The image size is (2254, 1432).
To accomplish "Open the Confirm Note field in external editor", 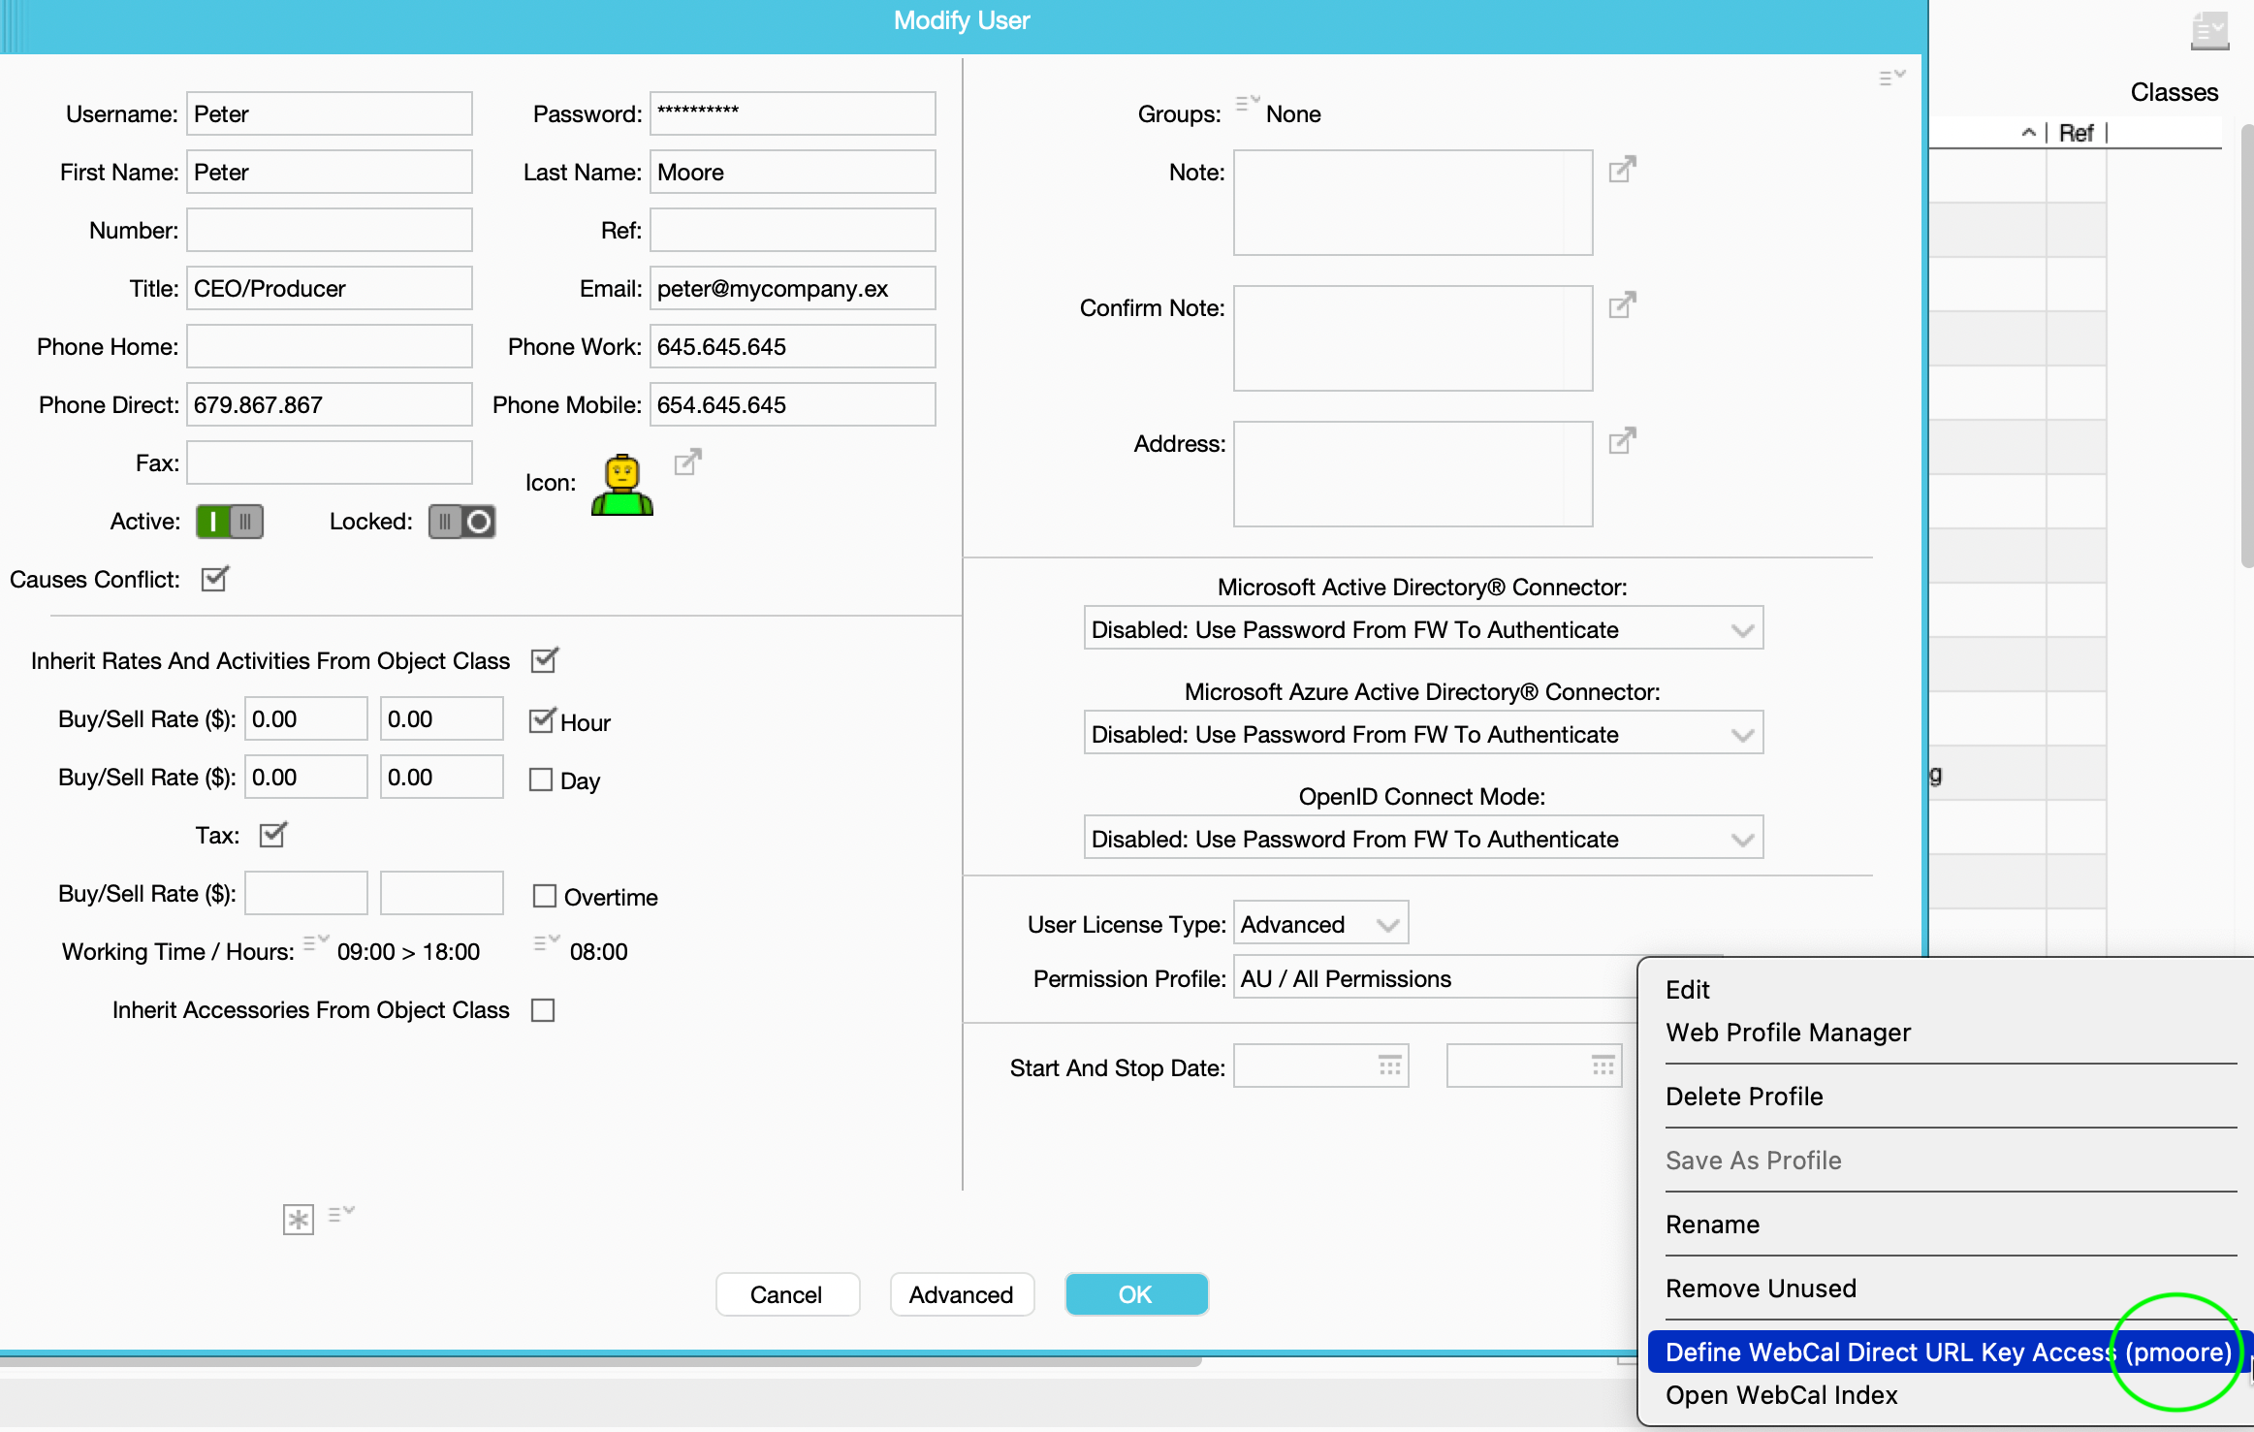I will 1622,305.
